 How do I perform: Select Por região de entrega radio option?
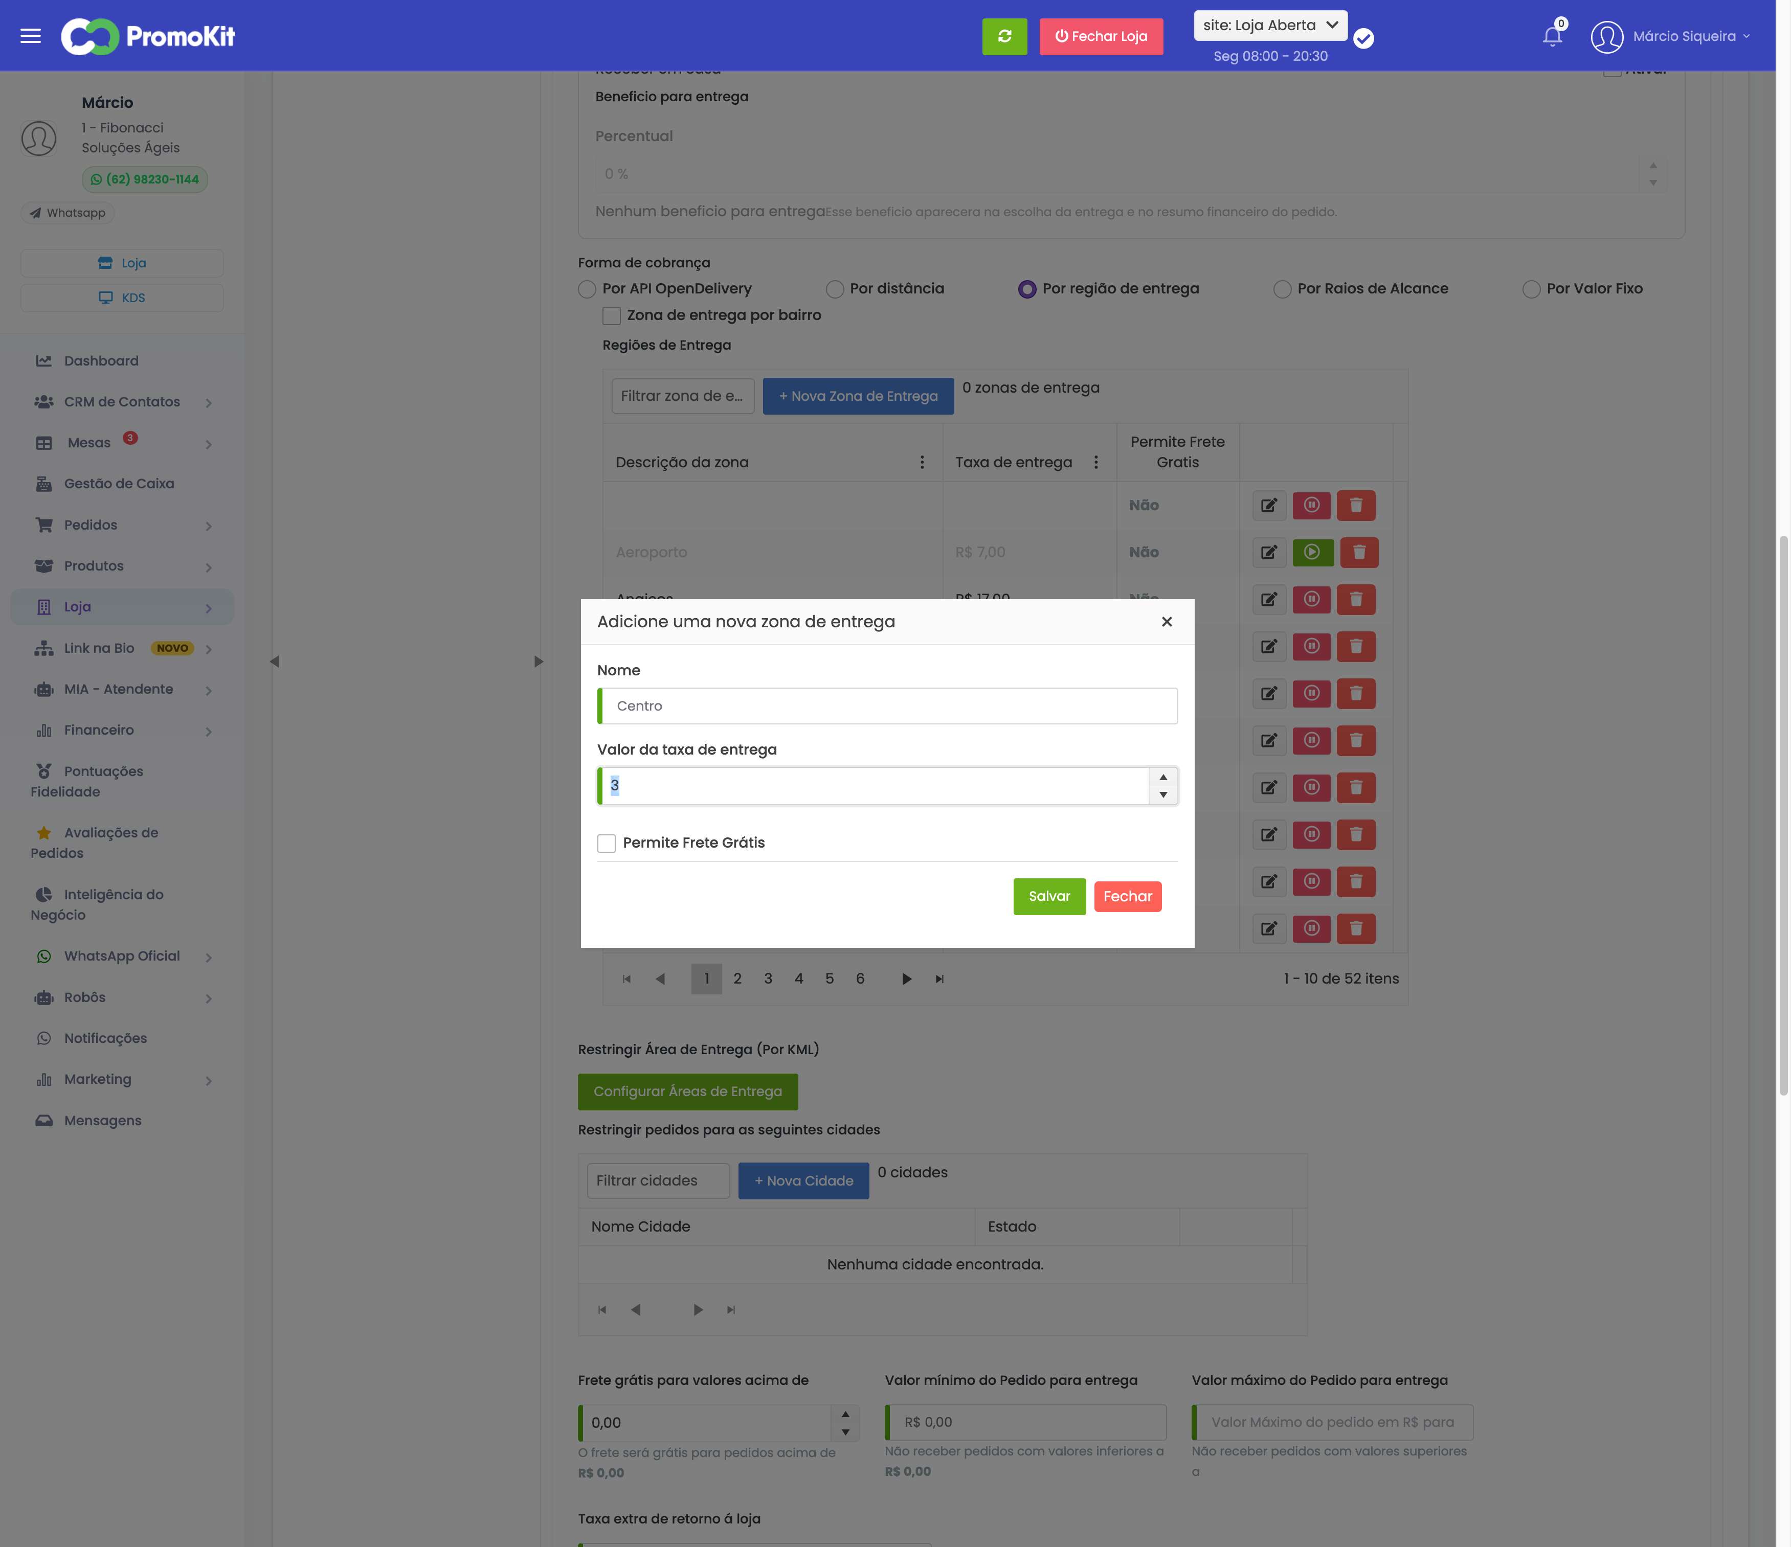coord(1027,289)
